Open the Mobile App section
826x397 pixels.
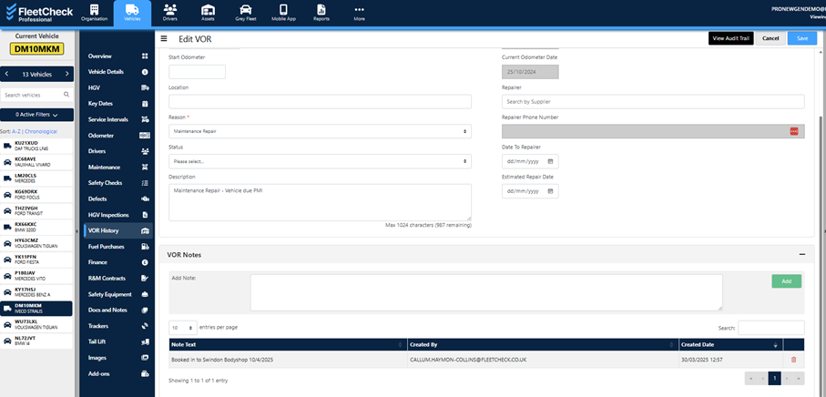tap(283, 12)
